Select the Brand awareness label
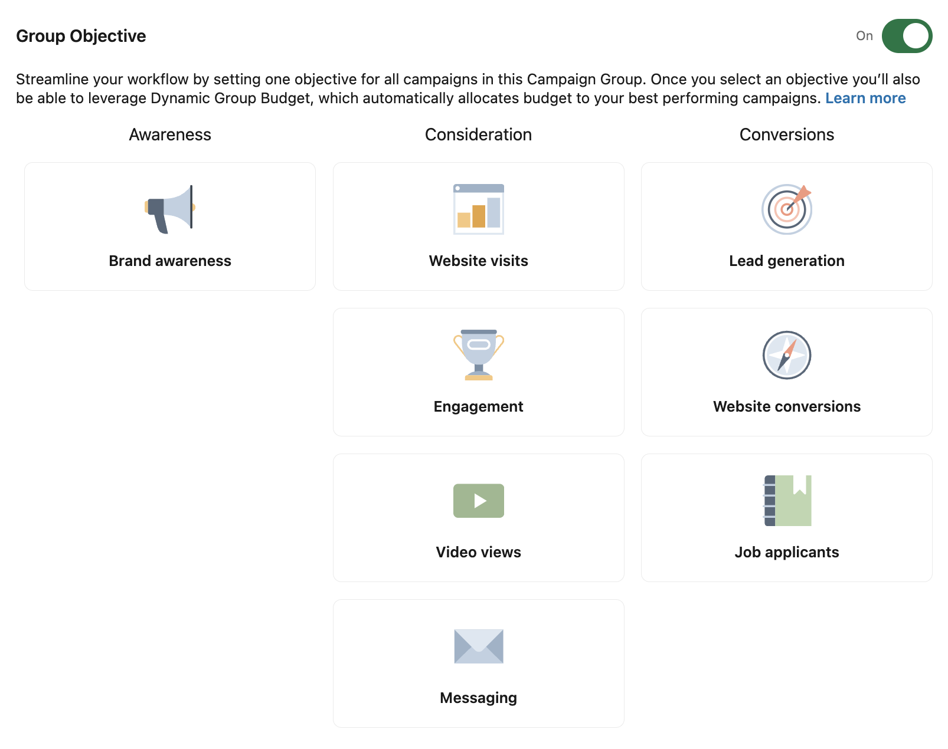This screenshot has height=749, width=948. click(x=170, y=261)
